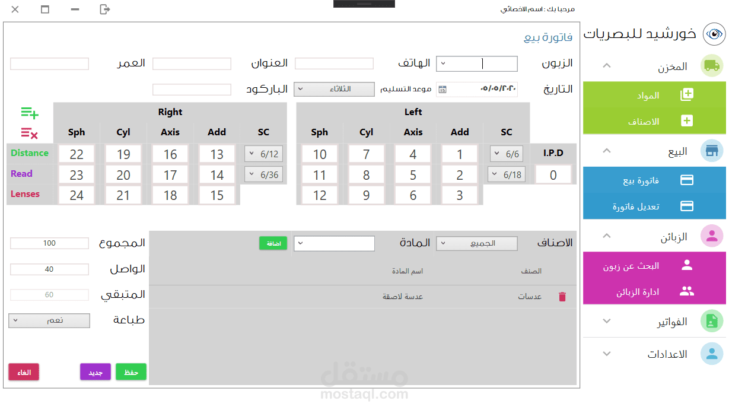Open the Right Read SC 6/36 dropdown
Image resolution: width=729 pixels, height=410 pixels.
[x=264, y=174]
